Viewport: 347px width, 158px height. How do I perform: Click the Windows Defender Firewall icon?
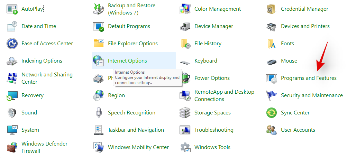coord(12,147)
